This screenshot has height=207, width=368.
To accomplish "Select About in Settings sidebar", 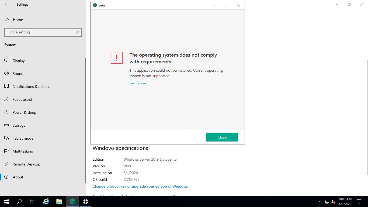I will pos(43,177).
